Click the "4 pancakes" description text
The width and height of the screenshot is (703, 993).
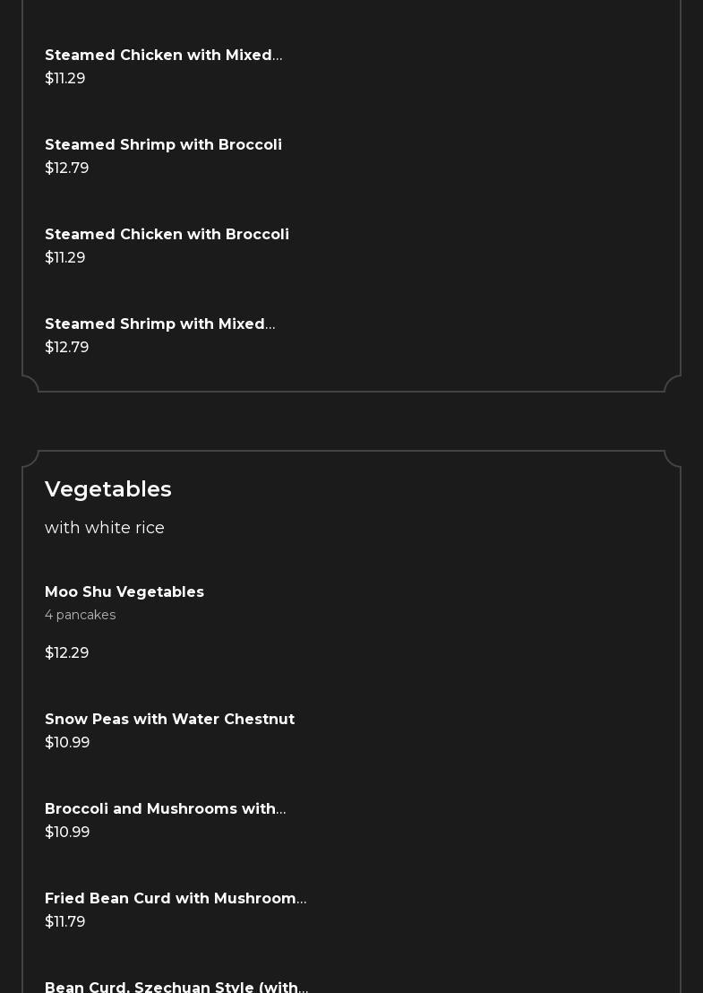tap(81, 615)
